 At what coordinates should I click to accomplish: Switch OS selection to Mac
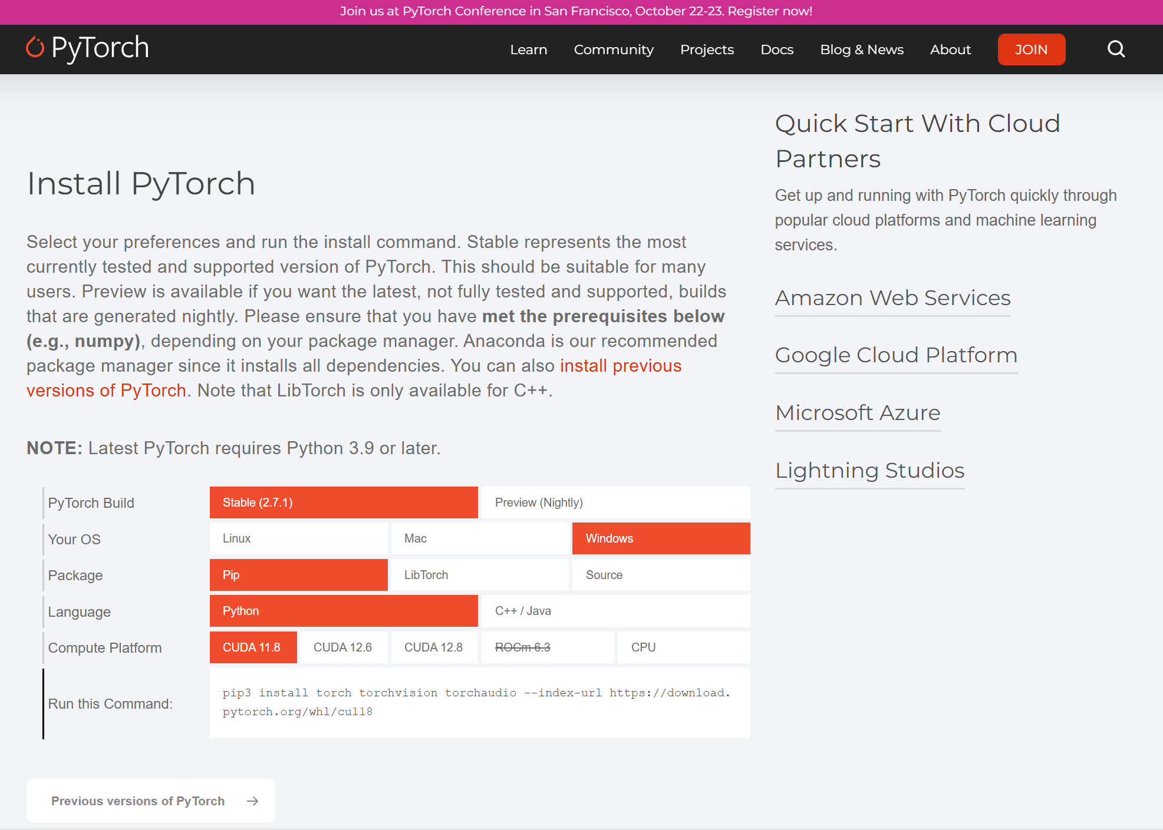[x=479, y=538]
